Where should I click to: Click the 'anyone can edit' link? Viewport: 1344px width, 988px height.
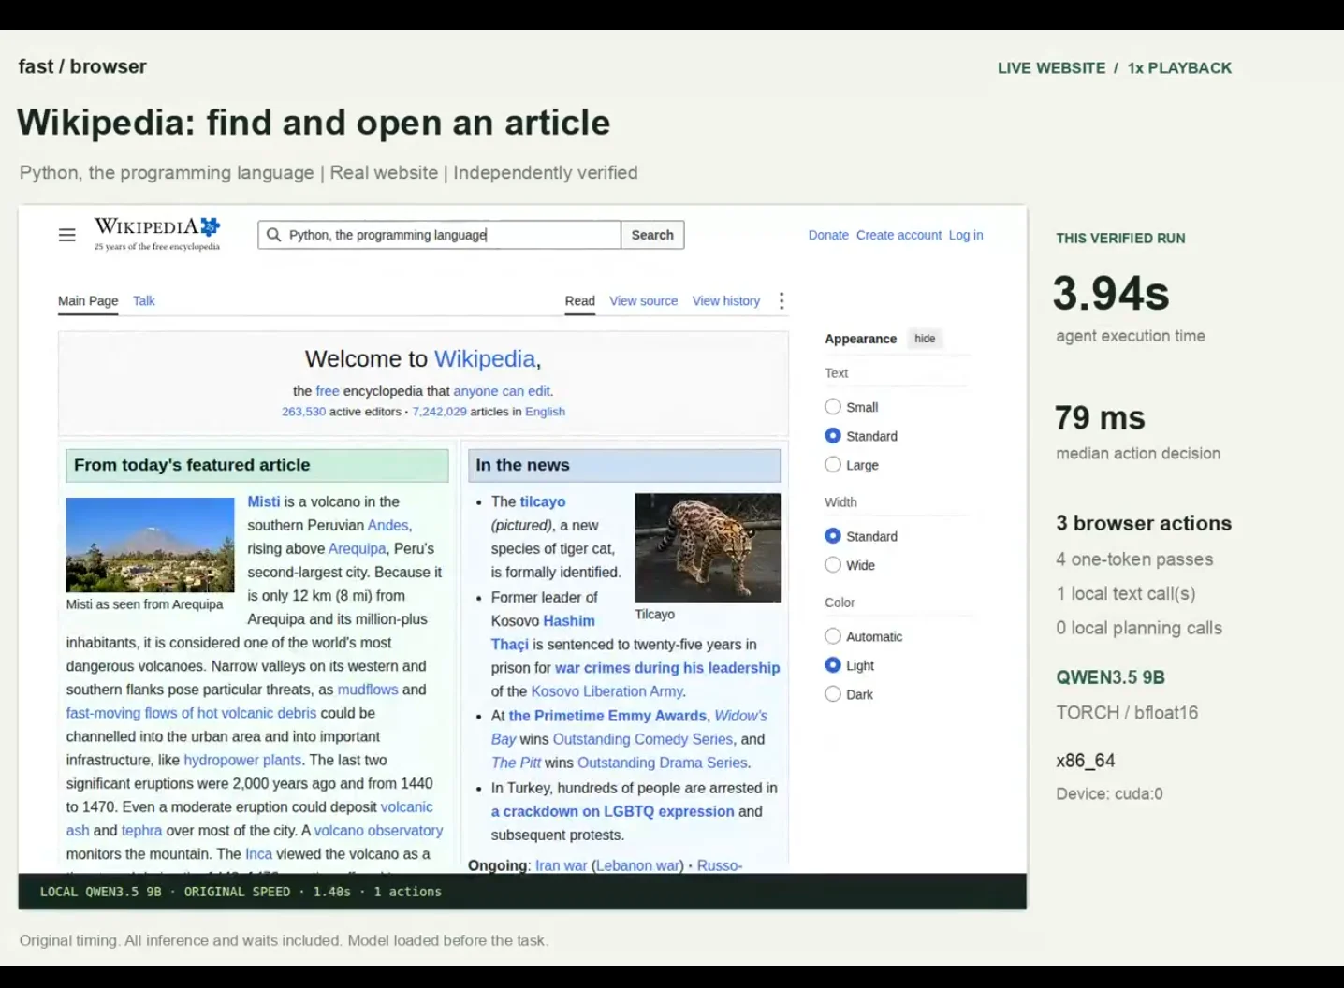pyautogui.click(x=502, y=391)
